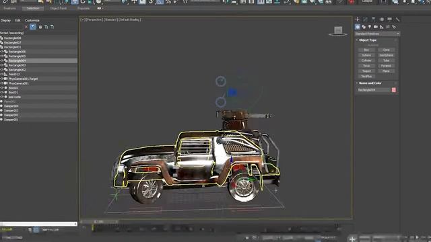Click the ViewCube in the viewport
The width and height of the screenshot is (431, 242).
[338, 31]
